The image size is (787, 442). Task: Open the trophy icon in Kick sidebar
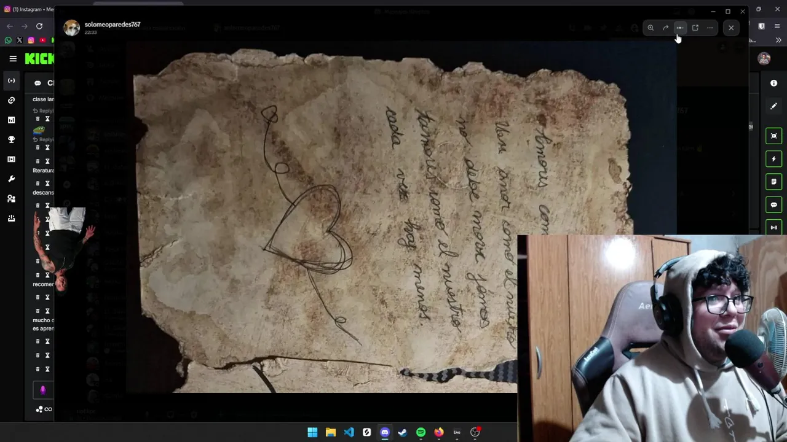tap(11, 139)
